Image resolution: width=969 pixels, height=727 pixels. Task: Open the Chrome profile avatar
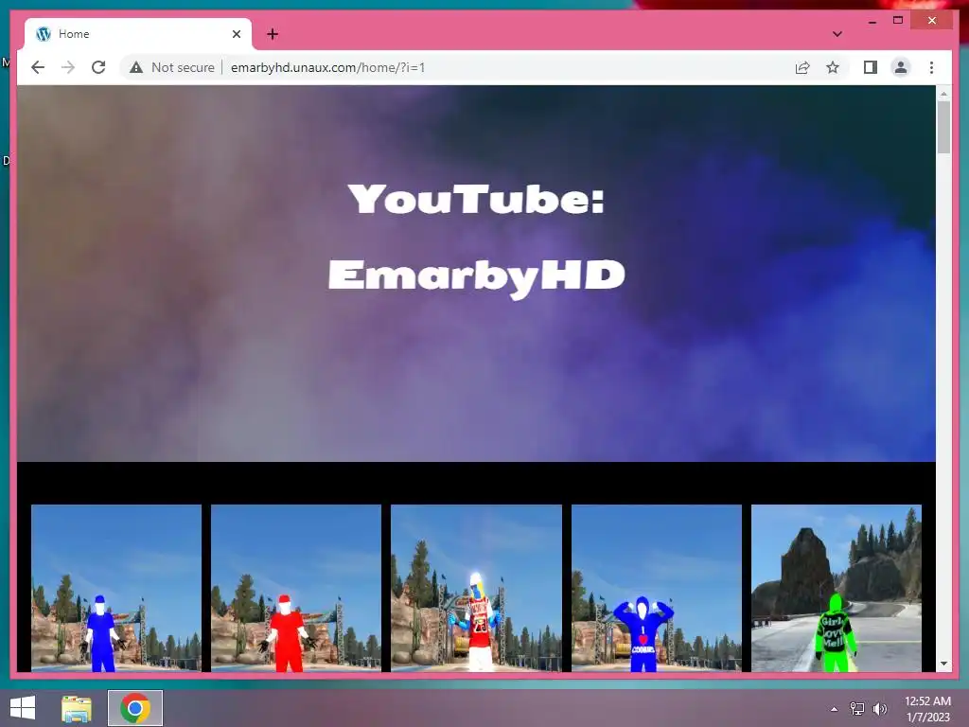(x=901, y=67)
